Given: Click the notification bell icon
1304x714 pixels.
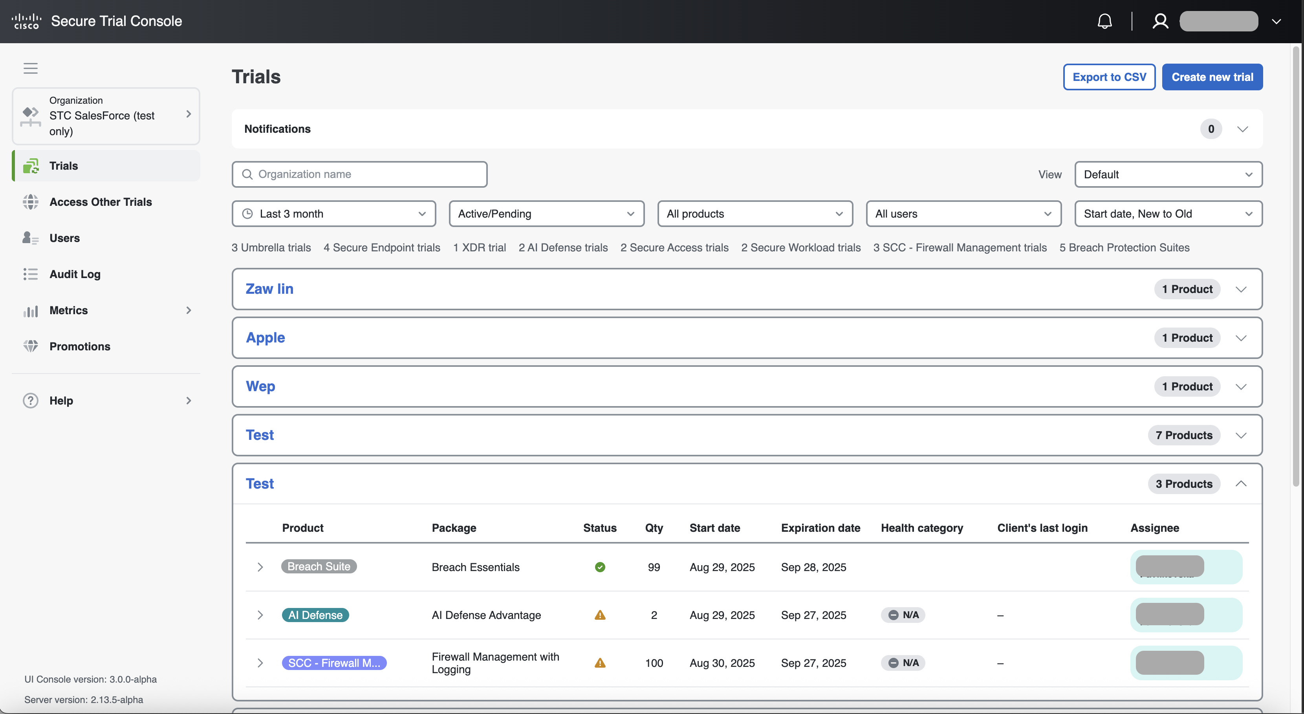Looking at the screenshot, I should (x=1104, y=21).
